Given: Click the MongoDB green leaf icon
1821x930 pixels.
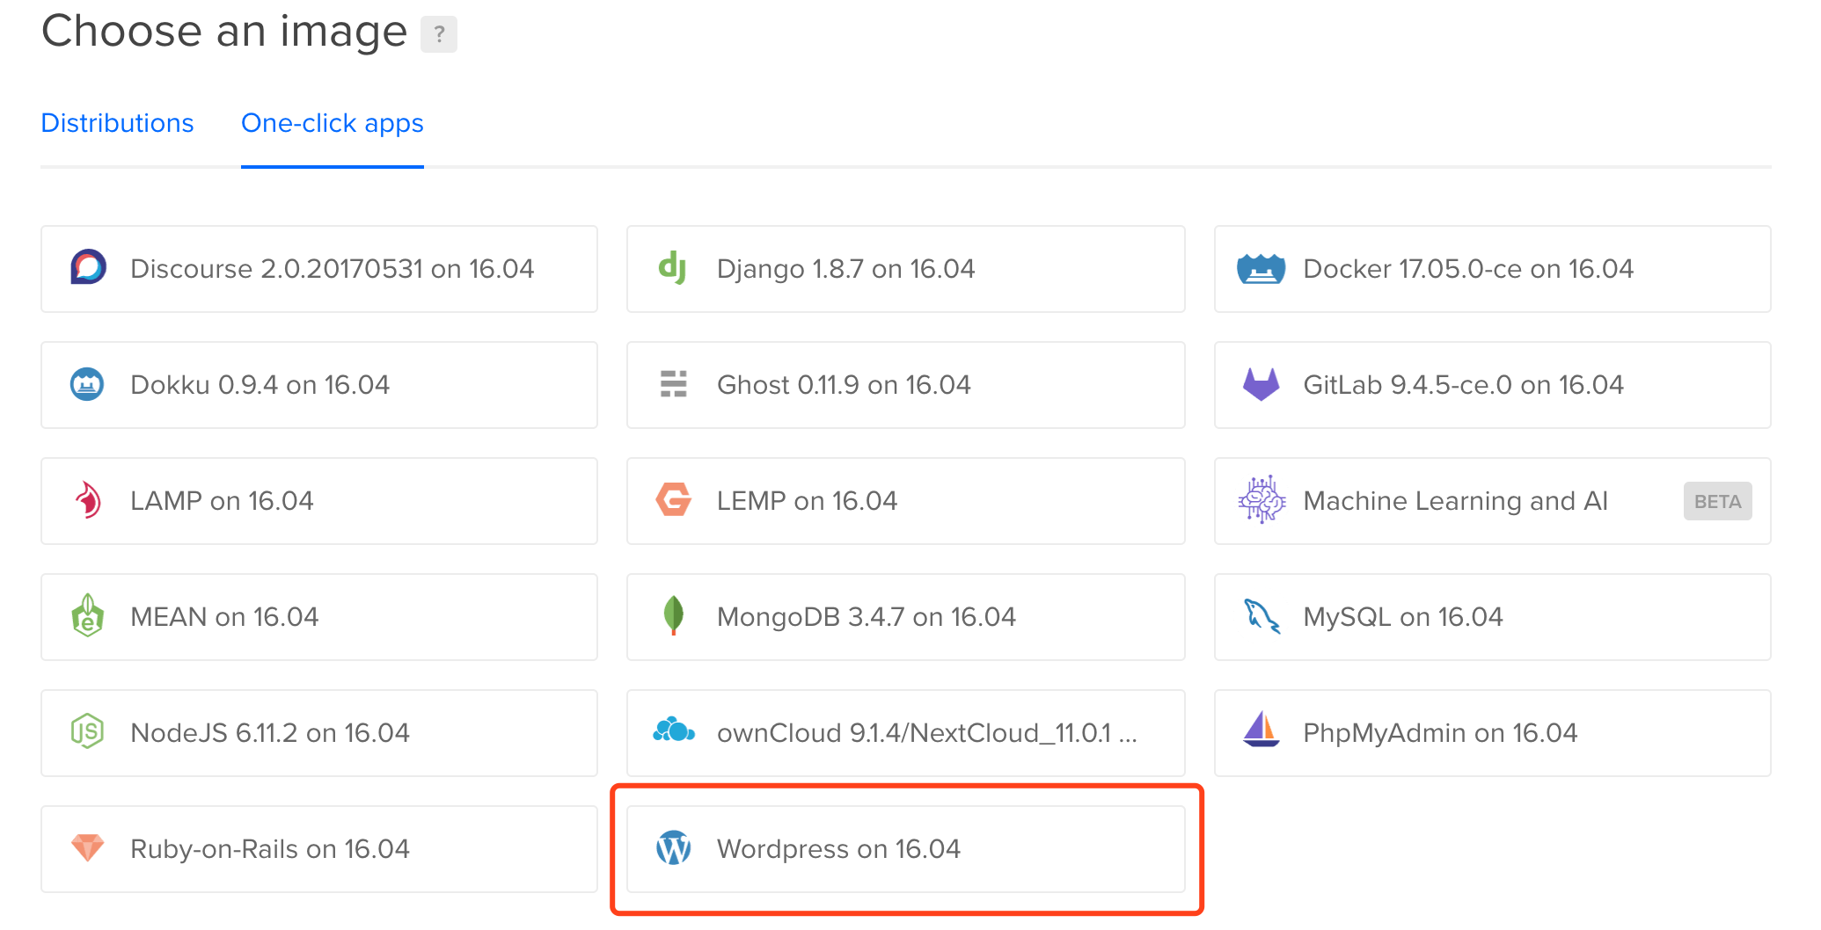Looking at the screenshot, I should (x=674, y=615).
